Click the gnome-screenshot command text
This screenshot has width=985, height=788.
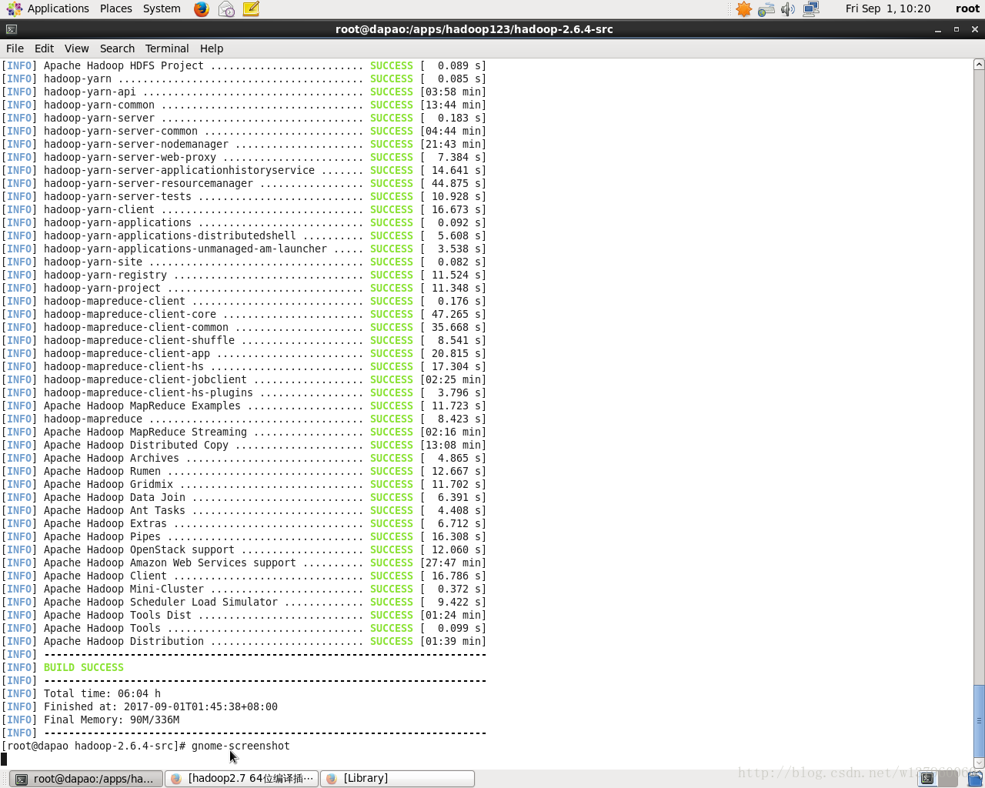click(241, 746)
